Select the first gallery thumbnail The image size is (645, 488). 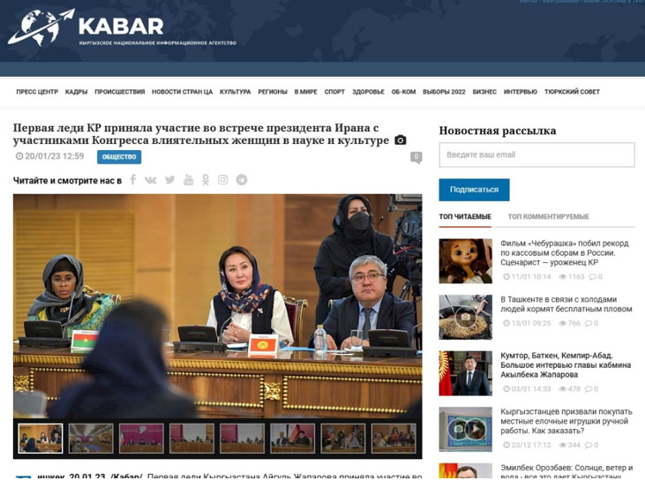(41, 439)
